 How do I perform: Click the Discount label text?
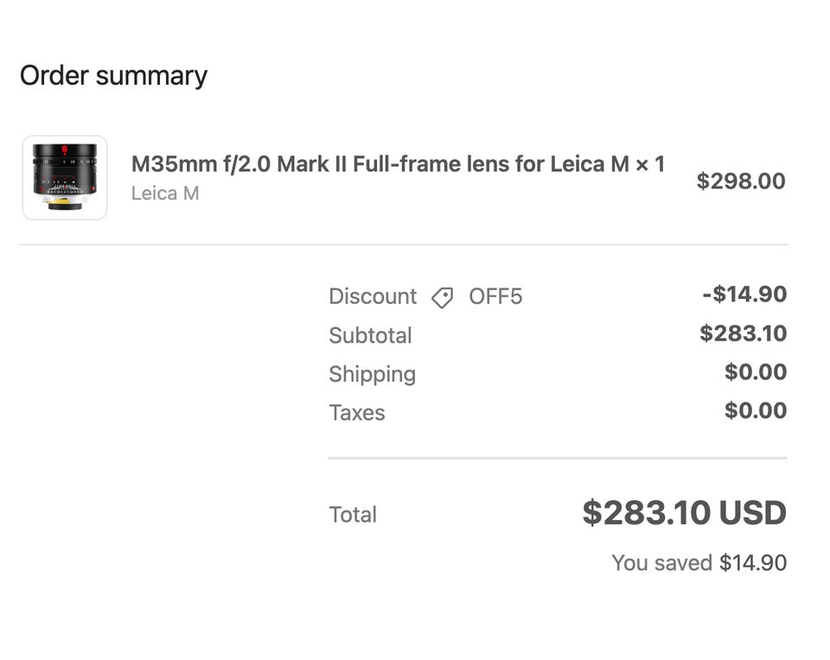[373, 297]
